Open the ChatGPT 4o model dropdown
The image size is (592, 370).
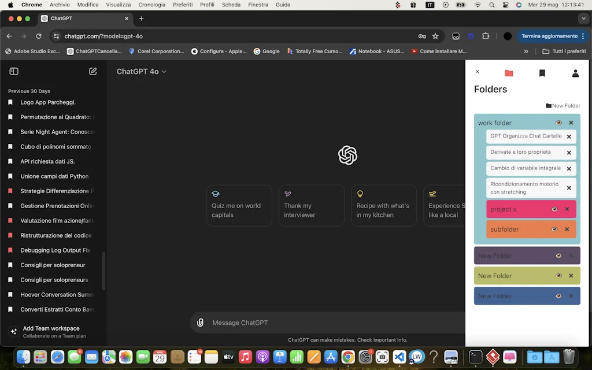141,71
